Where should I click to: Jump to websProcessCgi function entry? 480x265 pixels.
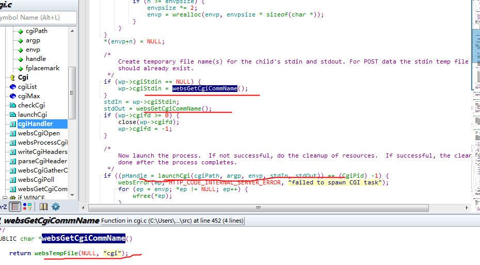click(42, 143)
